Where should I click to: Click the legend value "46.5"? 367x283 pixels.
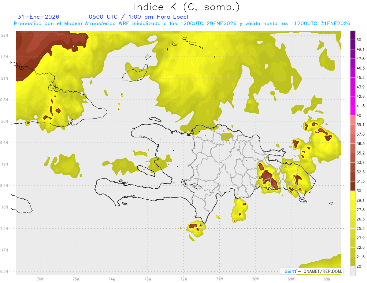pyautogui.click(x=361, y=68)
